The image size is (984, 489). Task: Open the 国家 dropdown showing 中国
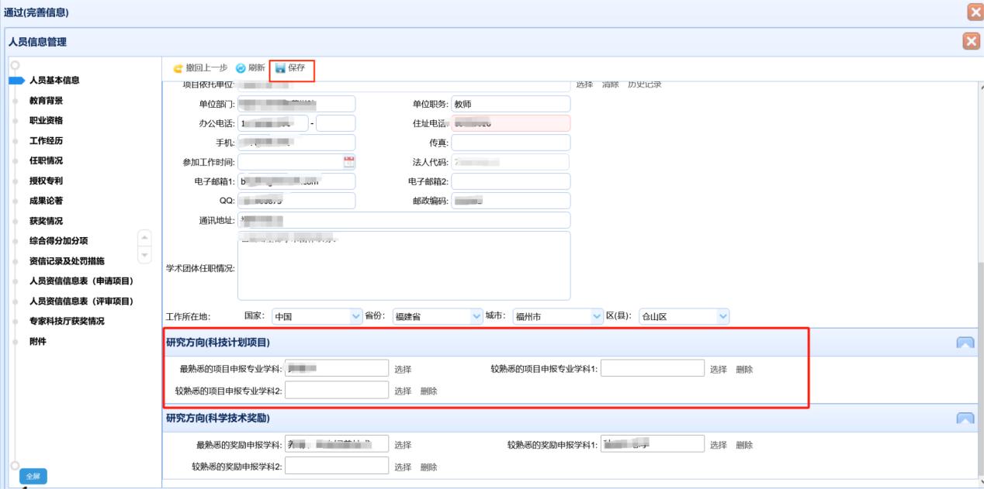[317, 316]
